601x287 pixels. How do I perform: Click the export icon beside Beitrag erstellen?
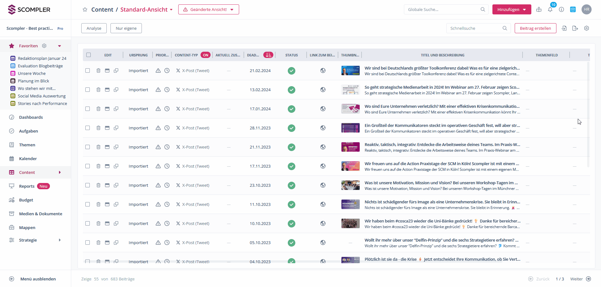coord(575,28)
